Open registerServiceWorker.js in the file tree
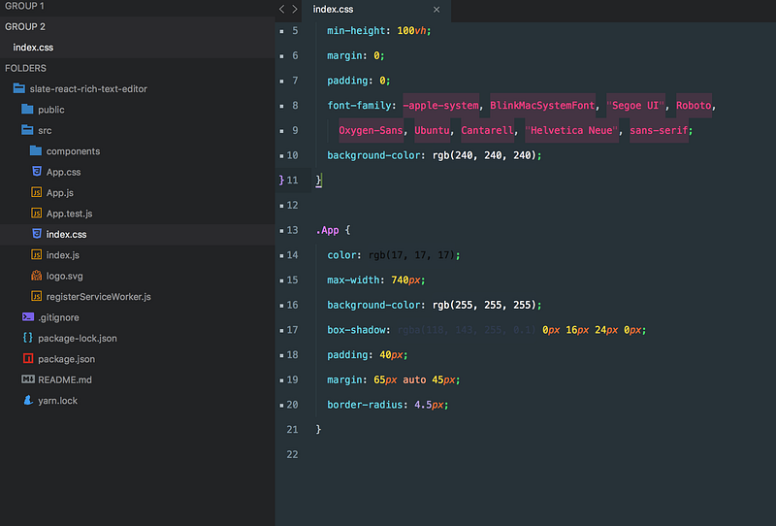The height and width of the screenshot is (526, 776). 98,296
